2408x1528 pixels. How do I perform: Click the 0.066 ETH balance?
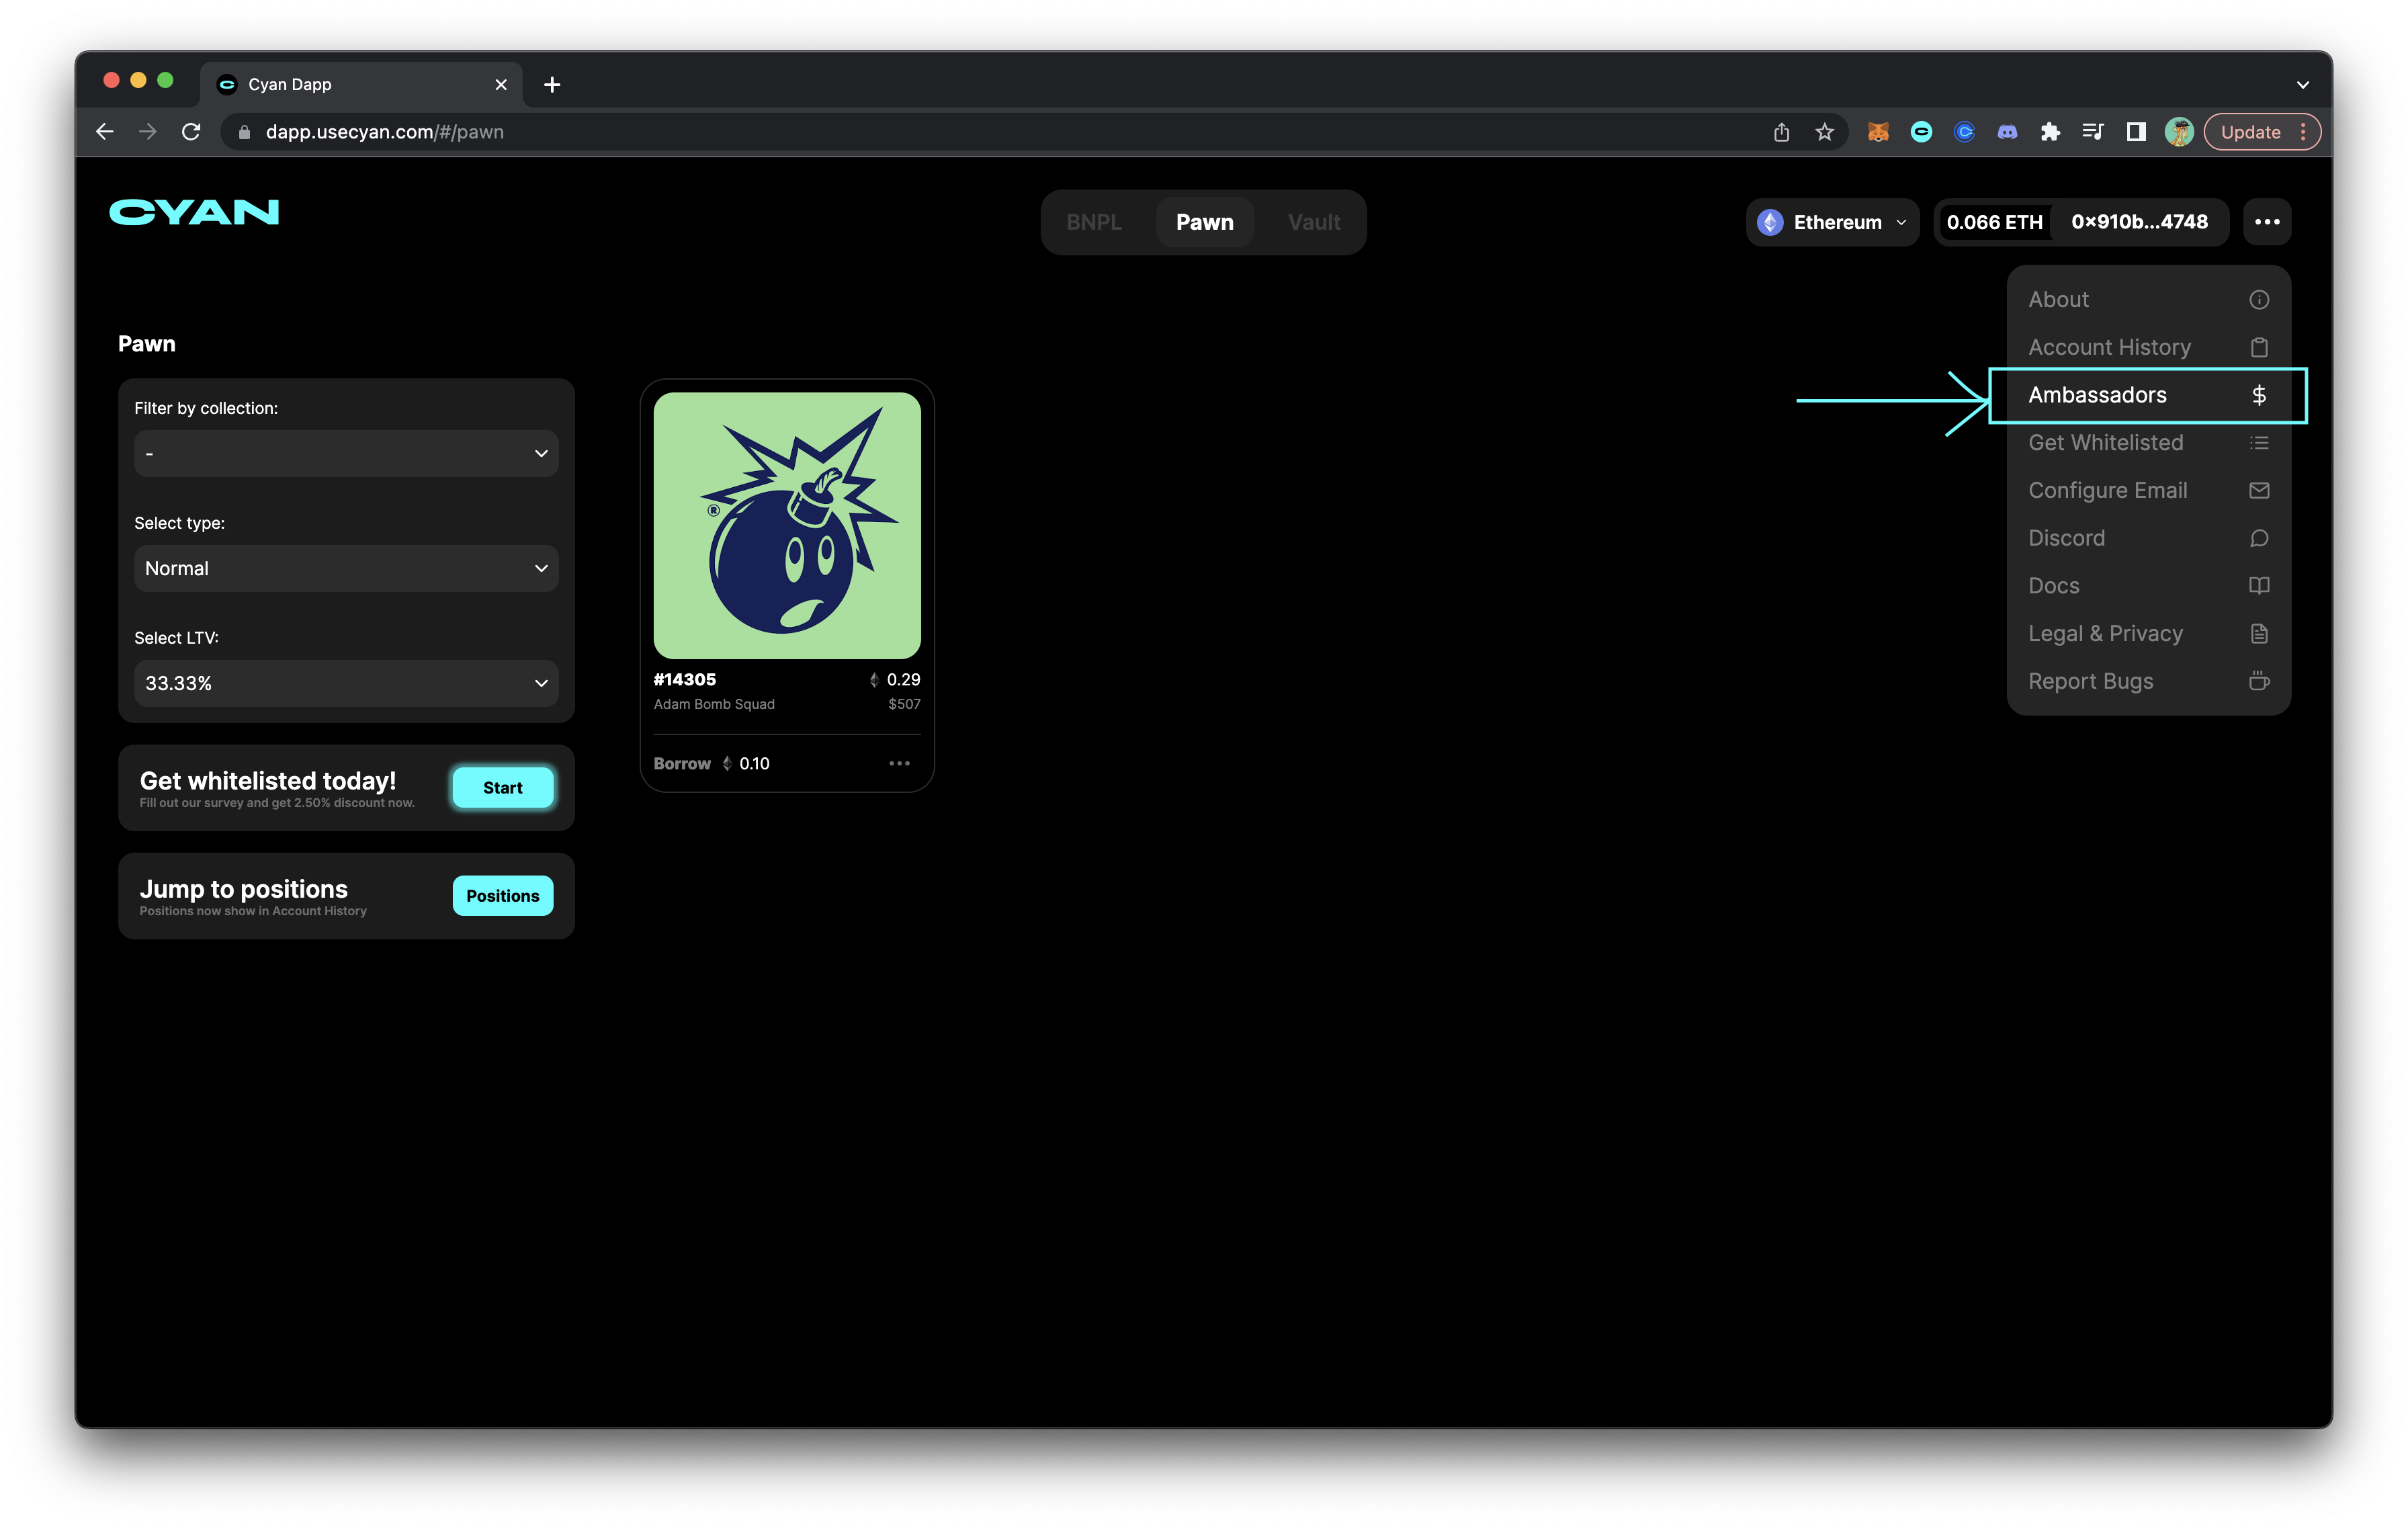(x=1994, y=222)
